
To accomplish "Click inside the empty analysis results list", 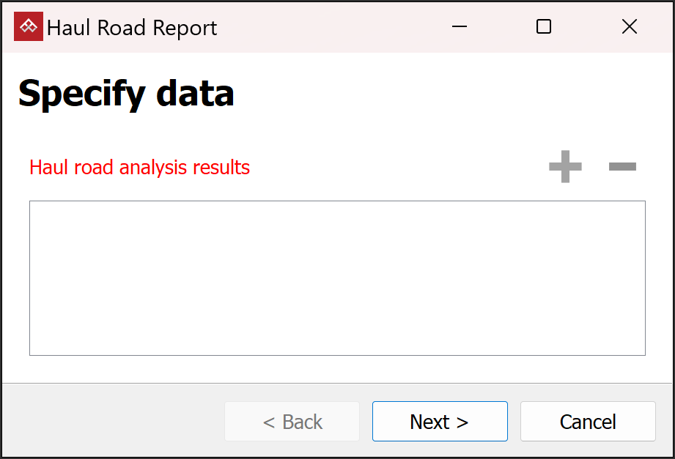I will 337,278.
